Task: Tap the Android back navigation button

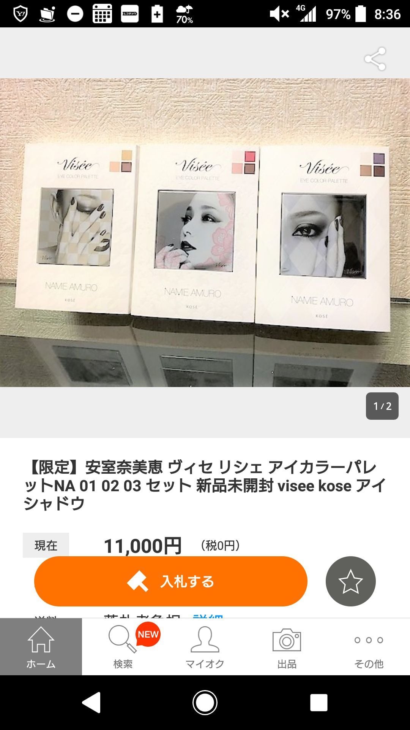Action: click(x=91, y=702)
